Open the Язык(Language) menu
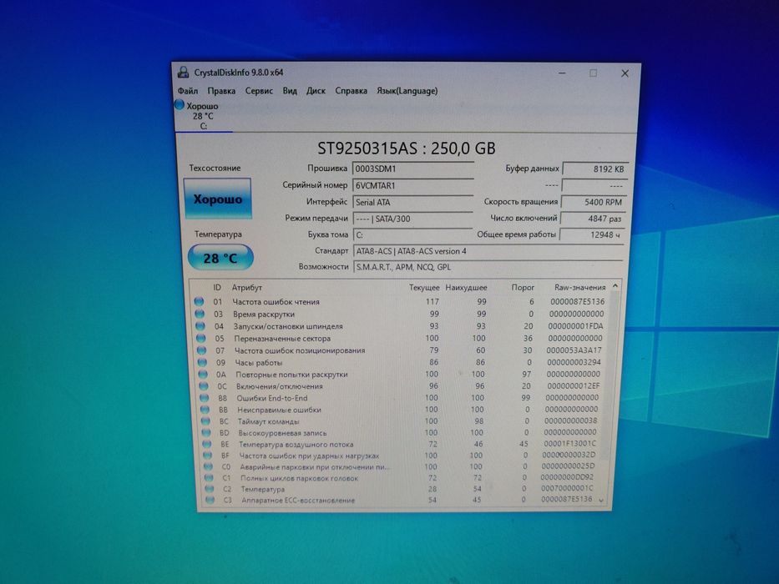 [x=407, y=91]
